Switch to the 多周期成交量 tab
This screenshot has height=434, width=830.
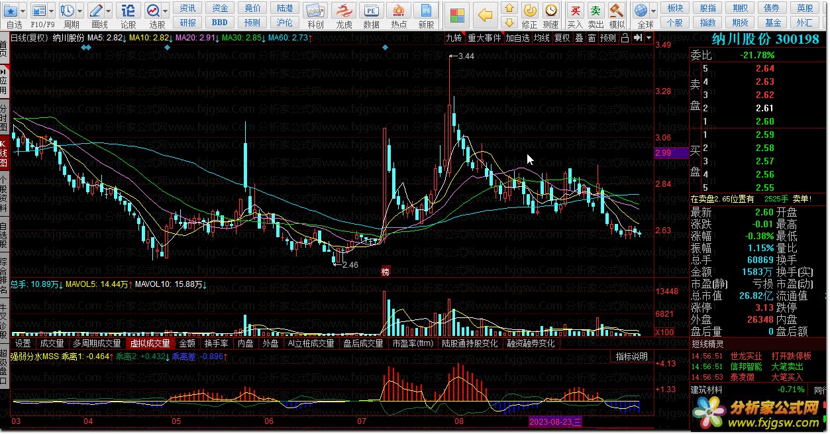point(97,343)
